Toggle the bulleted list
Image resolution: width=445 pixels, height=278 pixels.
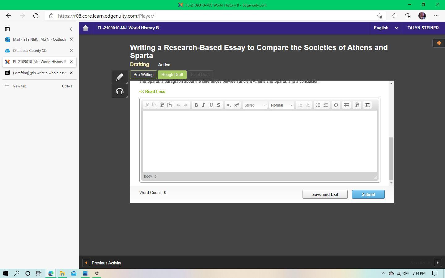pos(325,105)
